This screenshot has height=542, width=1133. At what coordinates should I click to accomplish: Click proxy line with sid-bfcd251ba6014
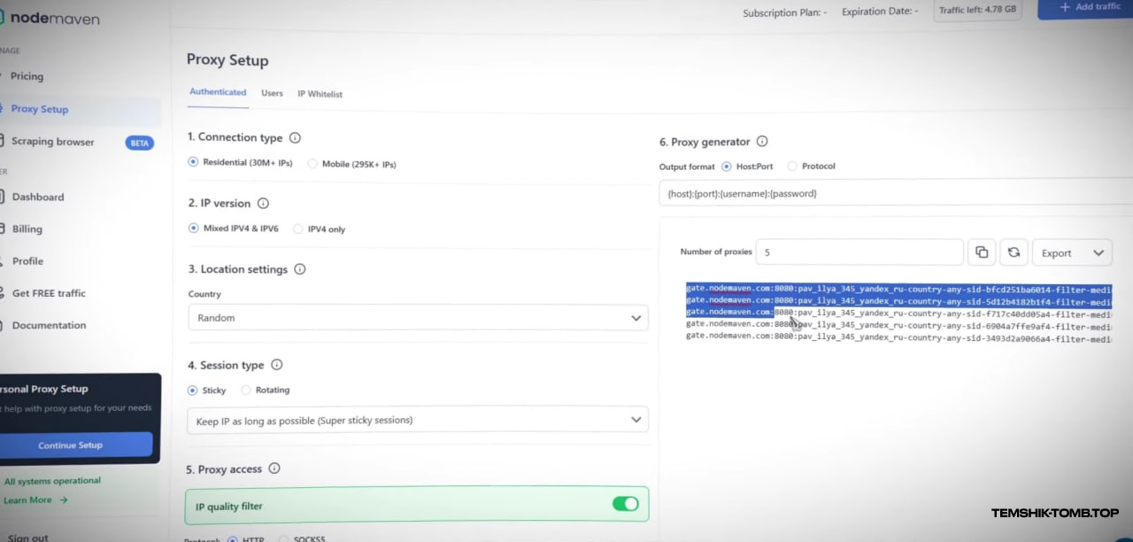click(898, 289)
